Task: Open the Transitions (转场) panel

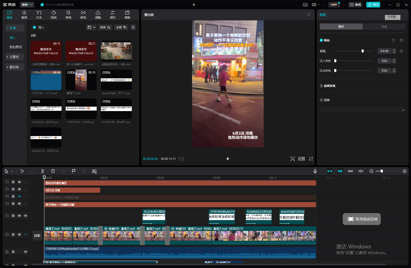Action: coord(83,15)
